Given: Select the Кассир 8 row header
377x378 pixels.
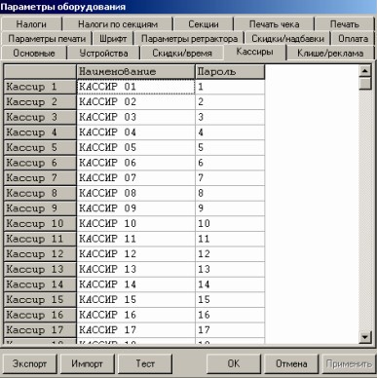Looking at the screenshot, I should 40,193.
